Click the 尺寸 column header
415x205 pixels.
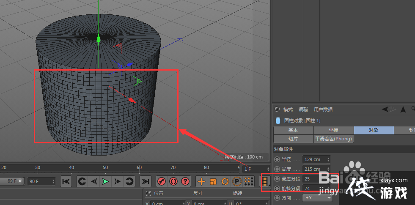click(198, 193)
